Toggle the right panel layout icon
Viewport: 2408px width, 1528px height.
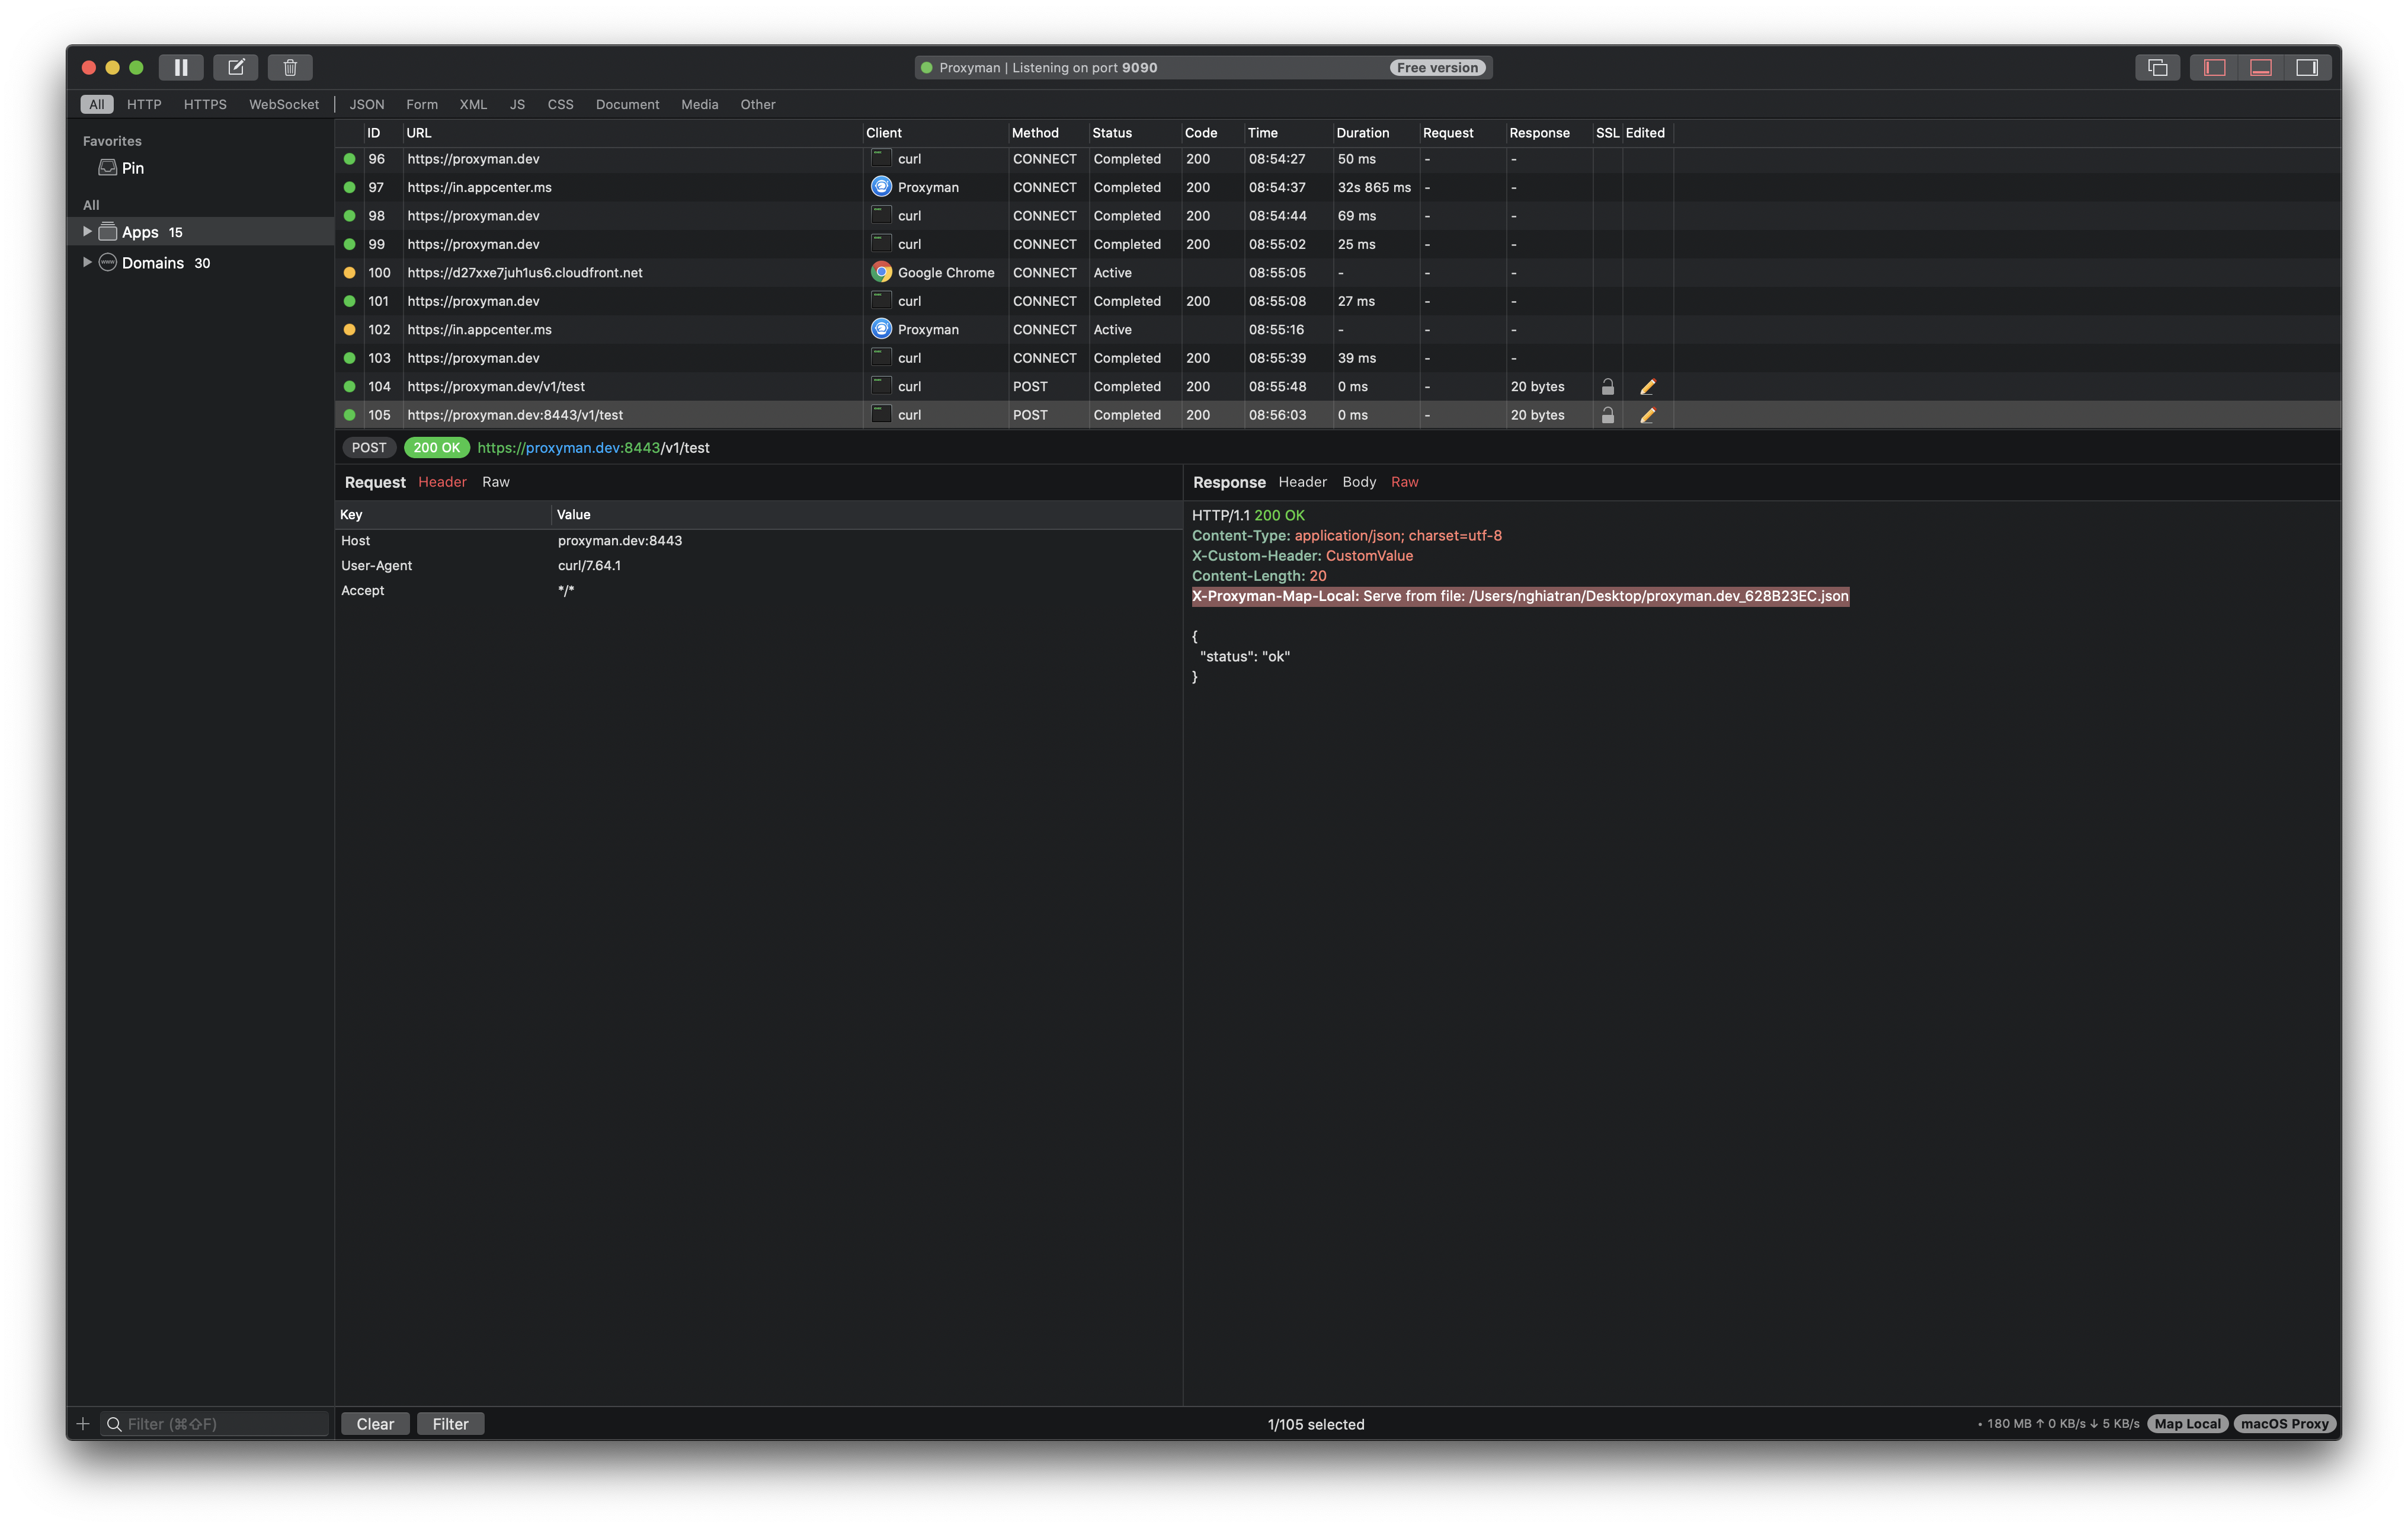click(2307, 67)
